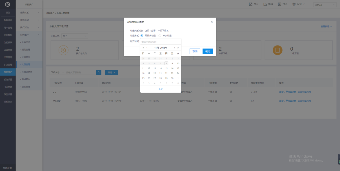The image size is (340, 171).
Task: Collapse the 分销推广 sidebar section
Action: click(29, 35)
